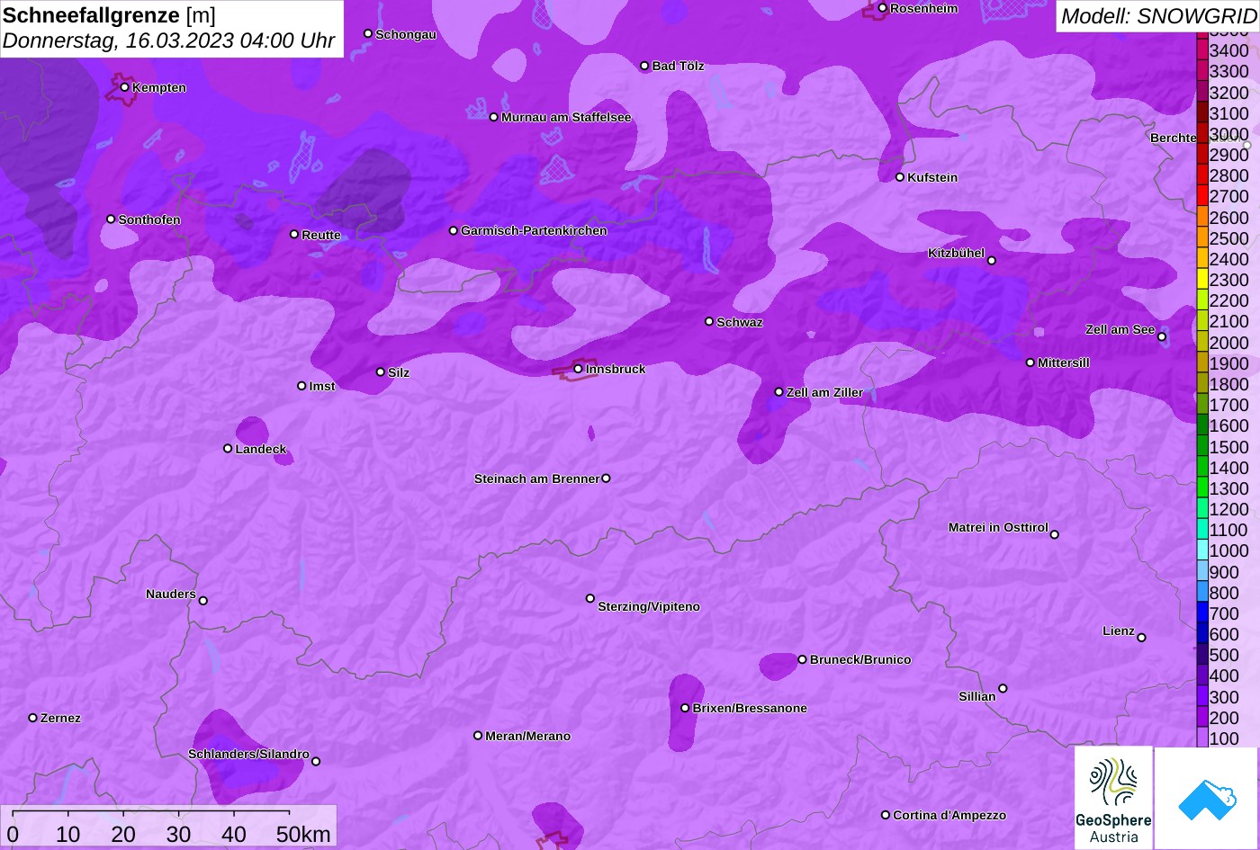Click the 700 m blue legend swatch
The width and height of the screenshot is (1260, 850).
click(x=1201, y=613)
